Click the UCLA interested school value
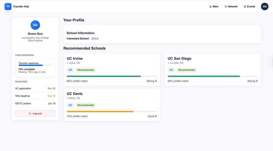Viewport: 273px width, 151px height. (x=95, y=39)
